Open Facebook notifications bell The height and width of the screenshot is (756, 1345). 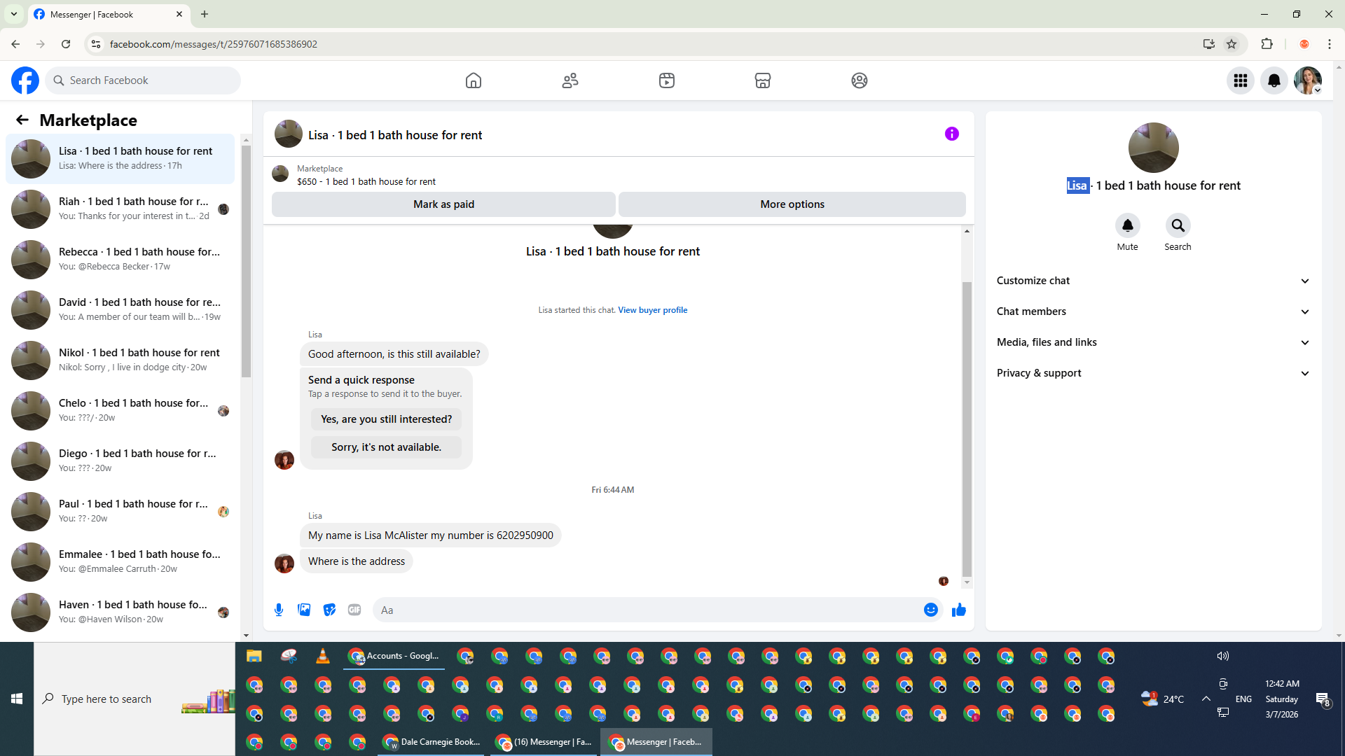point(1274,80)
